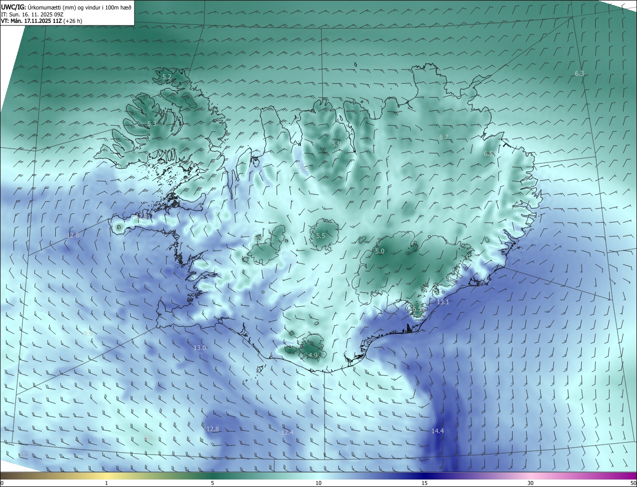The height and width of the screenshot is (487, 637).
Task: Select the 12.4 value label
Action: click(287, 432)
